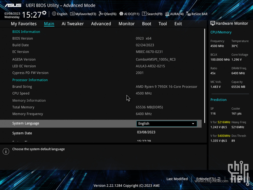The height and width of the screenshot is (190, 253).
Task: Click Brand String AMD Ryzen 9 7950X value
Action: click(x=166, y=87)
